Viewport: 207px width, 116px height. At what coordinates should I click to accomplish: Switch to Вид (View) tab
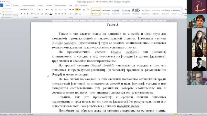(x=71, y=5)
